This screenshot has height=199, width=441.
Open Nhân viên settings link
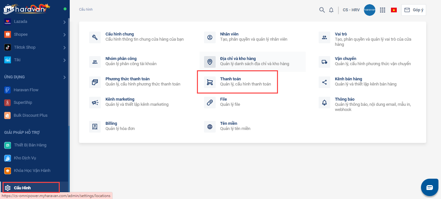coord(229,34)
